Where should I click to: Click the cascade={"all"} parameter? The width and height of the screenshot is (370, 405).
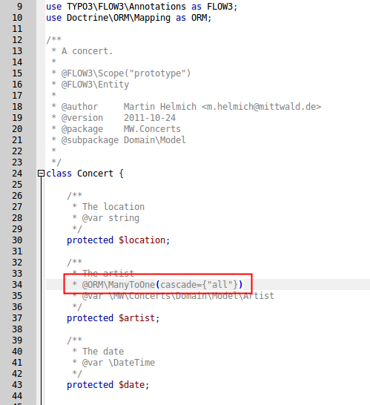(199, 285)
